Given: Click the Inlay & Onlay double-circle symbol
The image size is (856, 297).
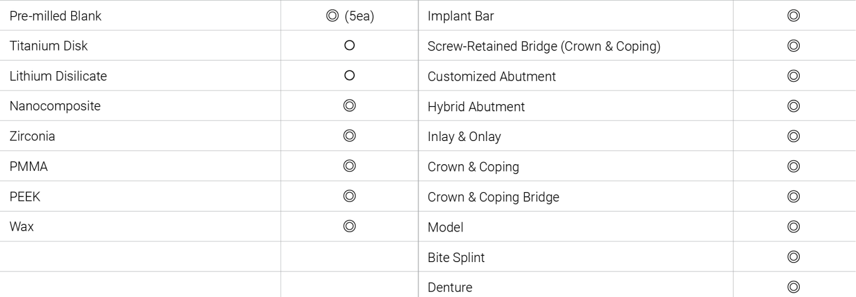Looking at the screenshot, I should coord(794,136).
